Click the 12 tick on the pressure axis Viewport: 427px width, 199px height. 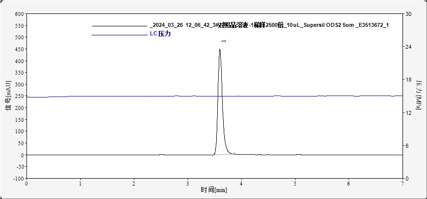[408, 113]
